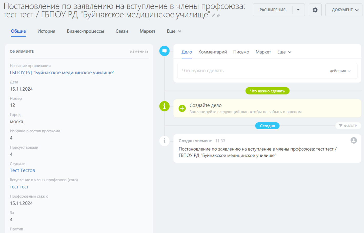Expand the действия dropdown in task field
This screenshot has width=364, height=233.
340,71
